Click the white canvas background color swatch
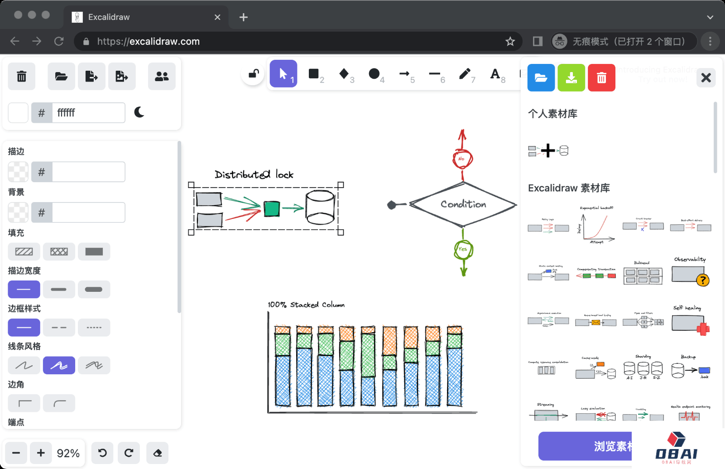The width and height of the screenshot is (725, 469). point(19,113)
